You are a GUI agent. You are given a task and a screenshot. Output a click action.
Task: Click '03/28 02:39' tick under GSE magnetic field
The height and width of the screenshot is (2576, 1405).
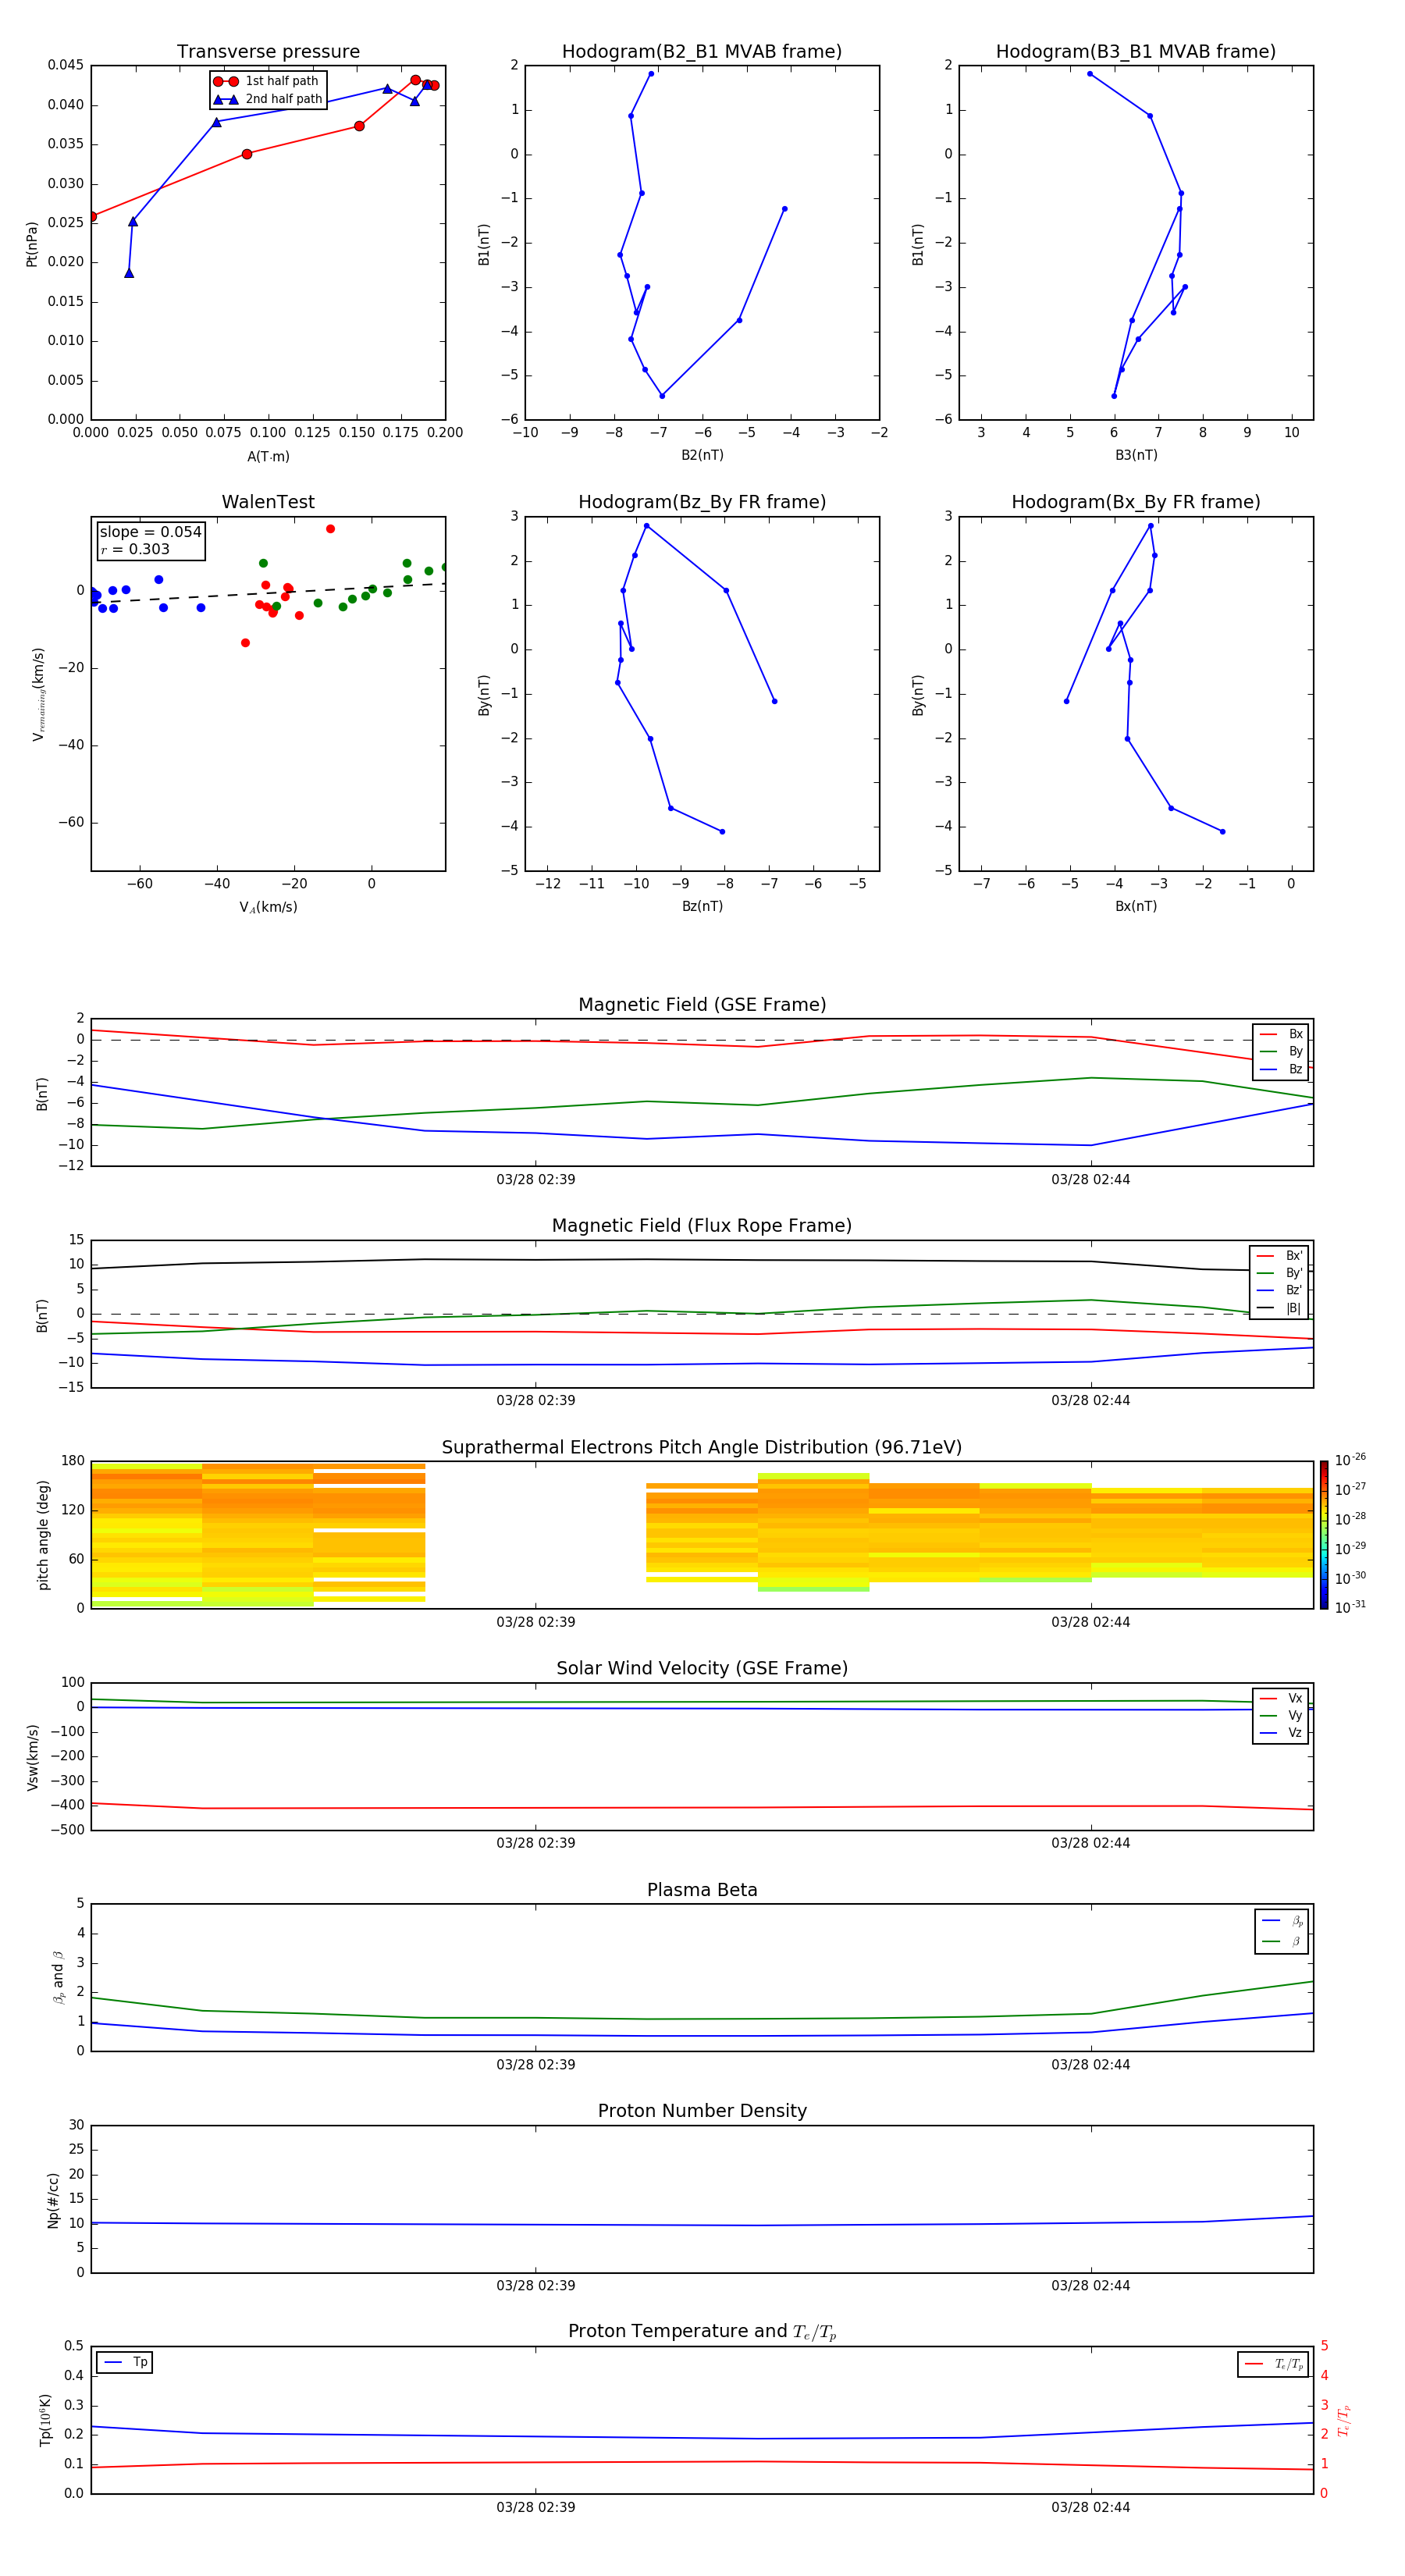[536, 1179]
